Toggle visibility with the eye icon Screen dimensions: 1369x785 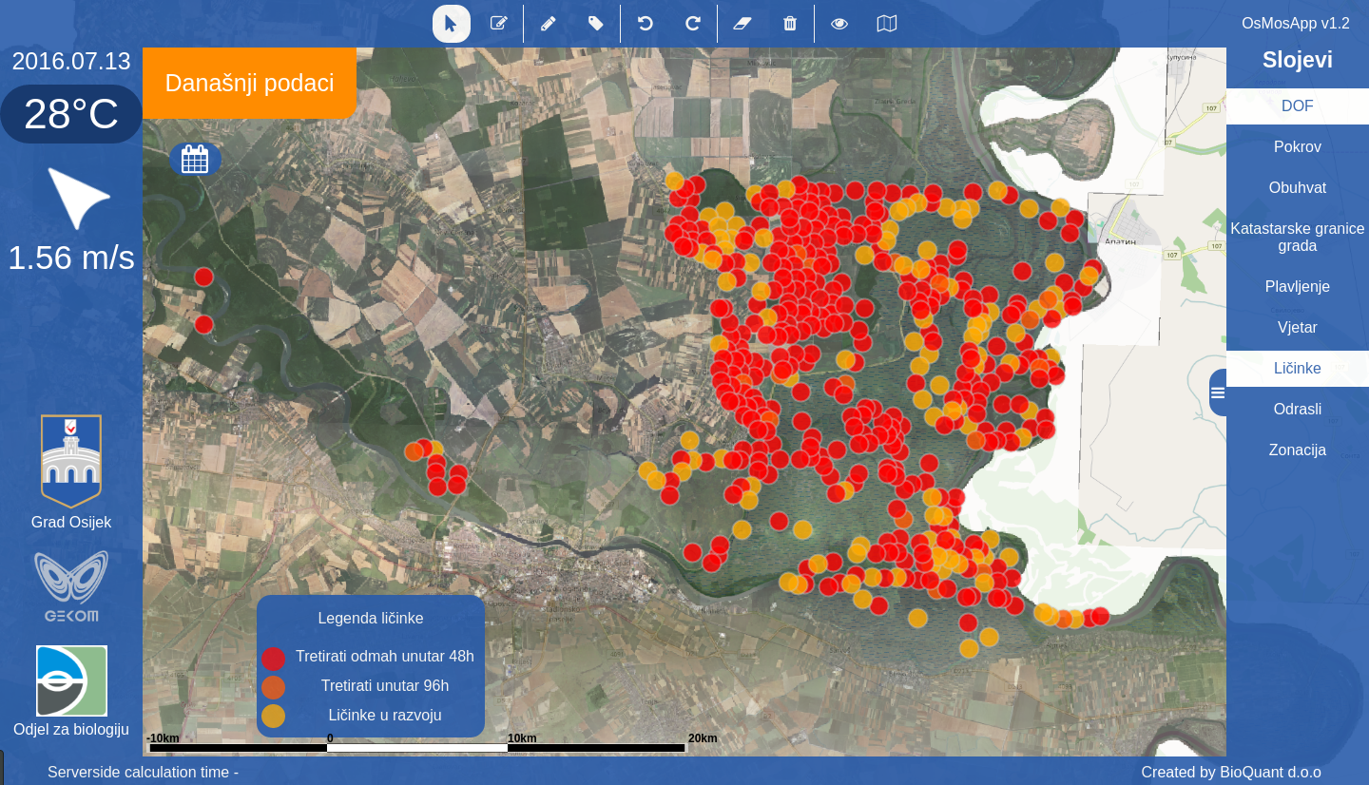pos(839,24)
